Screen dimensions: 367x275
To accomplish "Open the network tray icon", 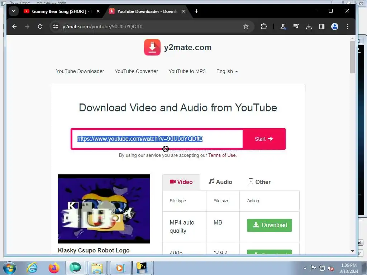I will (x=322, y=268).
